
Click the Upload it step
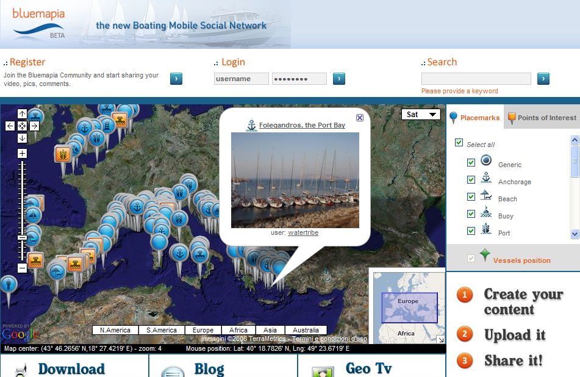[x=515, y=334]
